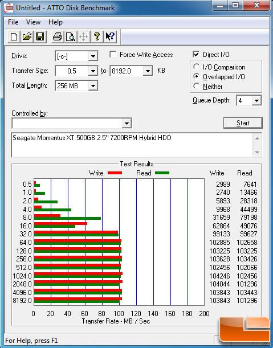
Task: Open the View menu
Action: [x=33, y=22]
